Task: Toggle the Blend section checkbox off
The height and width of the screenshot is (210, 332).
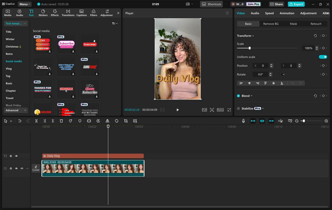Action: 238,96
